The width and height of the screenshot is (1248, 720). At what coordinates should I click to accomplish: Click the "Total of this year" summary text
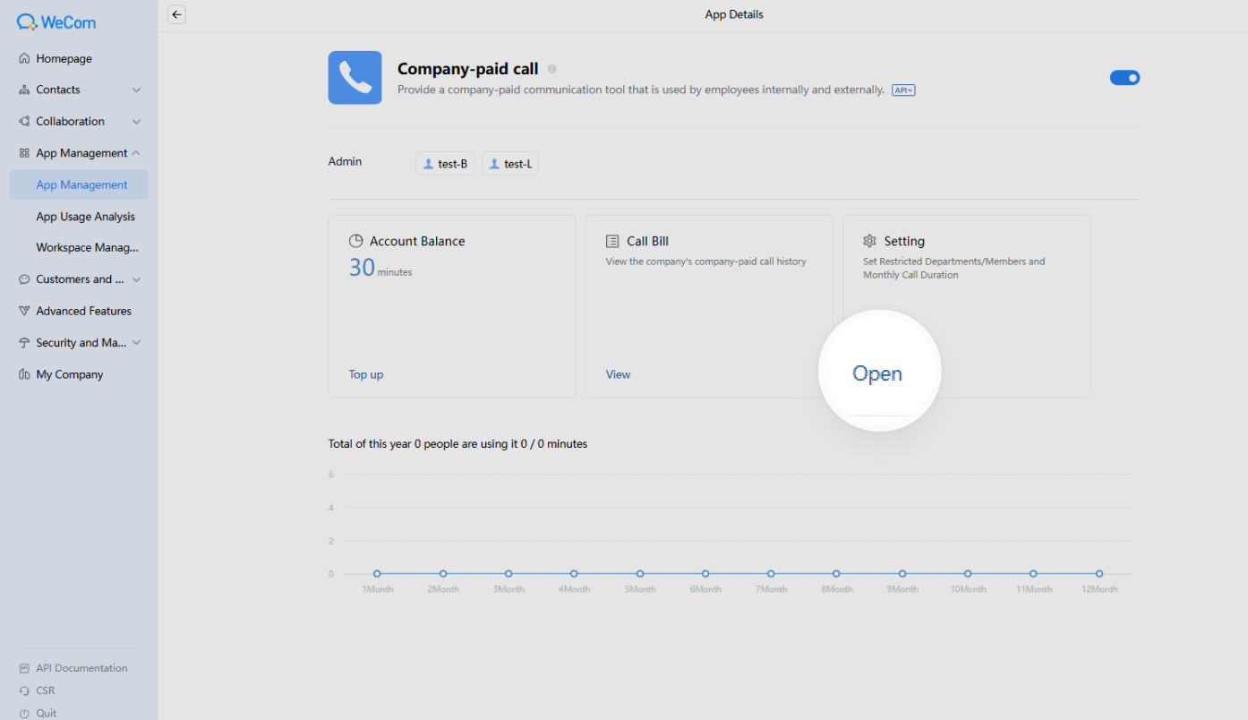tap(458, 444)
